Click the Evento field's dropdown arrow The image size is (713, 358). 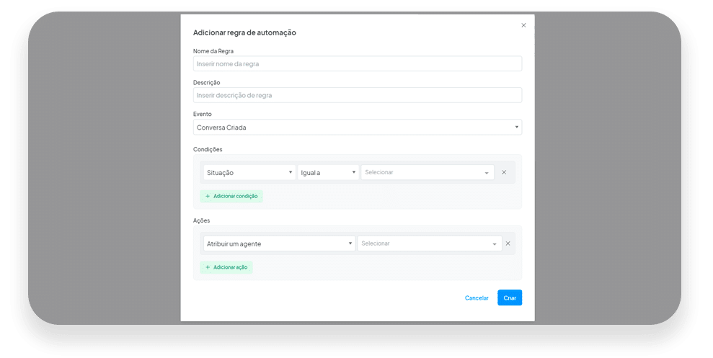[x=517, y=127]
